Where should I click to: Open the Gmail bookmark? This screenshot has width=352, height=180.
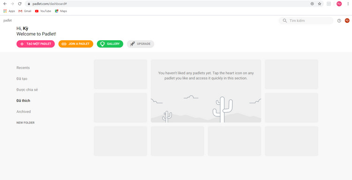tap(25, 11)
